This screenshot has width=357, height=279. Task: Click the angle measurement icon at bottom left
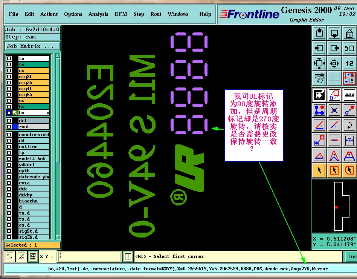pyautogui.click(x=21, y=256)
